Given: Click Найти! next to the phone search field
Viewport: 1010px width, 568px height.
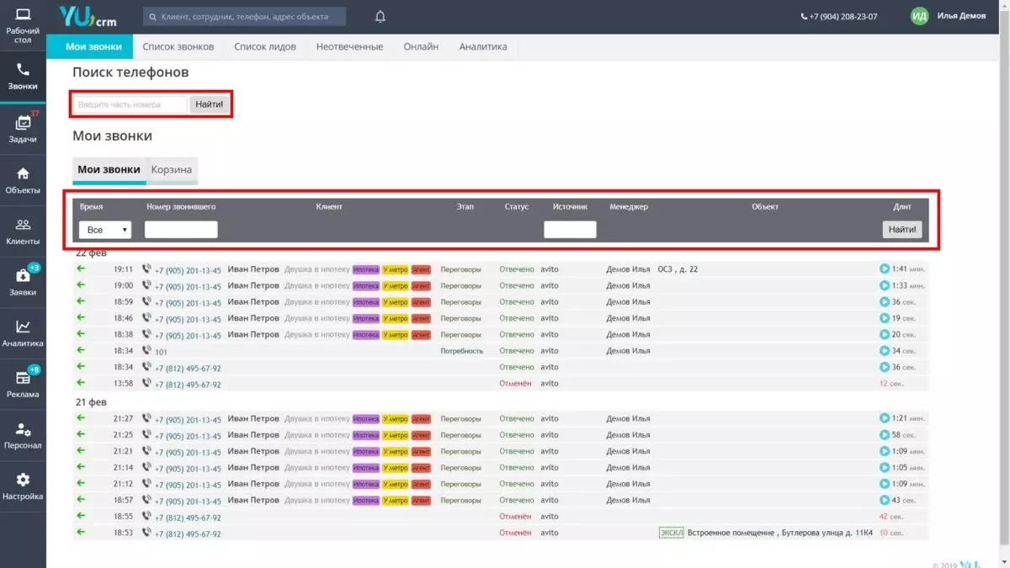Looking at the screenshot, I should (210, 104).
